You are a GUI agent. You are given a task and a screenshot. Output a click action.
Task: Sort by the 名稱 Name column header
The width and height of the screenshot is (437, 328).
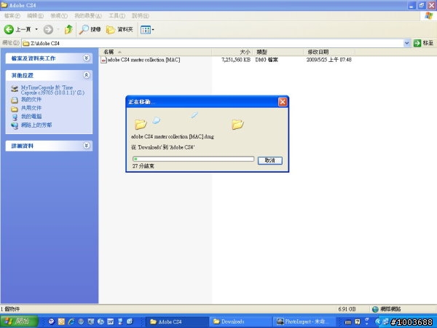click(x=155, y=52)
